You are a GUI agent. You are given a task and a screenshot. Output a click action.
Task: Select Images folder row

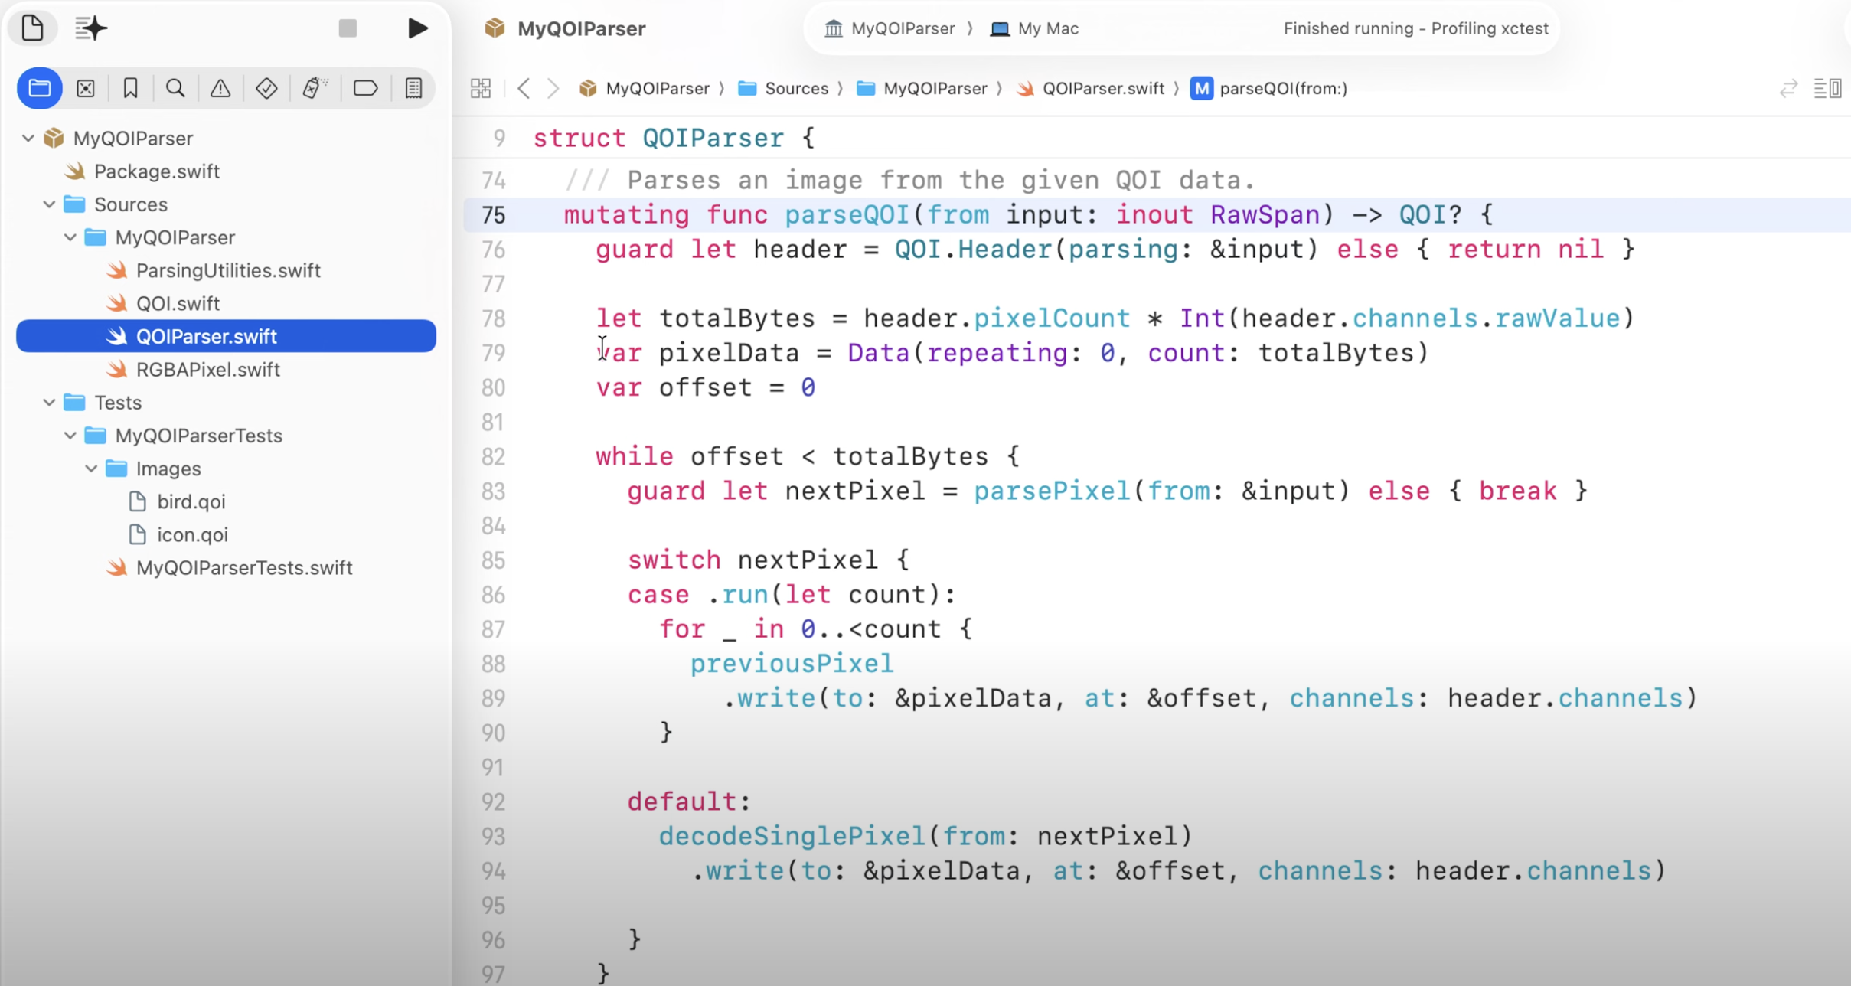(x=226, y=469)
